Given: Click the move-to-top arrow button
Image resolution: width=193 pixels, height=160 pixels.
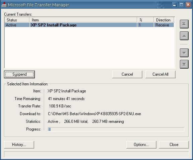Looking at the screenshot, I should [184, 24].
